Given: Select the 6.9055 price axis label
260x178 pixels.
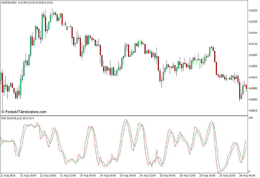Looking at the screenshot, I should (x=253, y=66).
